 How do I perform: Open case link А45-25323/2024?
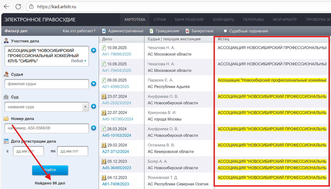point(117,103)
